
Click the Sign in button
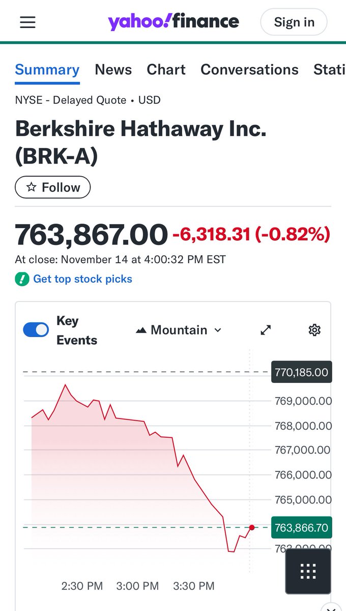(294, 22)
